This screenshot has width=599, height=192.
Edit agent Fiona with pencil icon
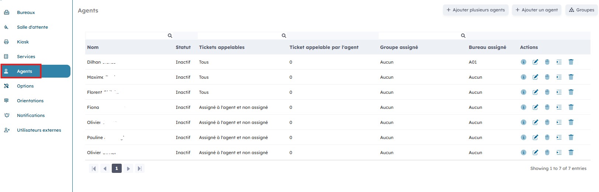(x=535, y=107)
